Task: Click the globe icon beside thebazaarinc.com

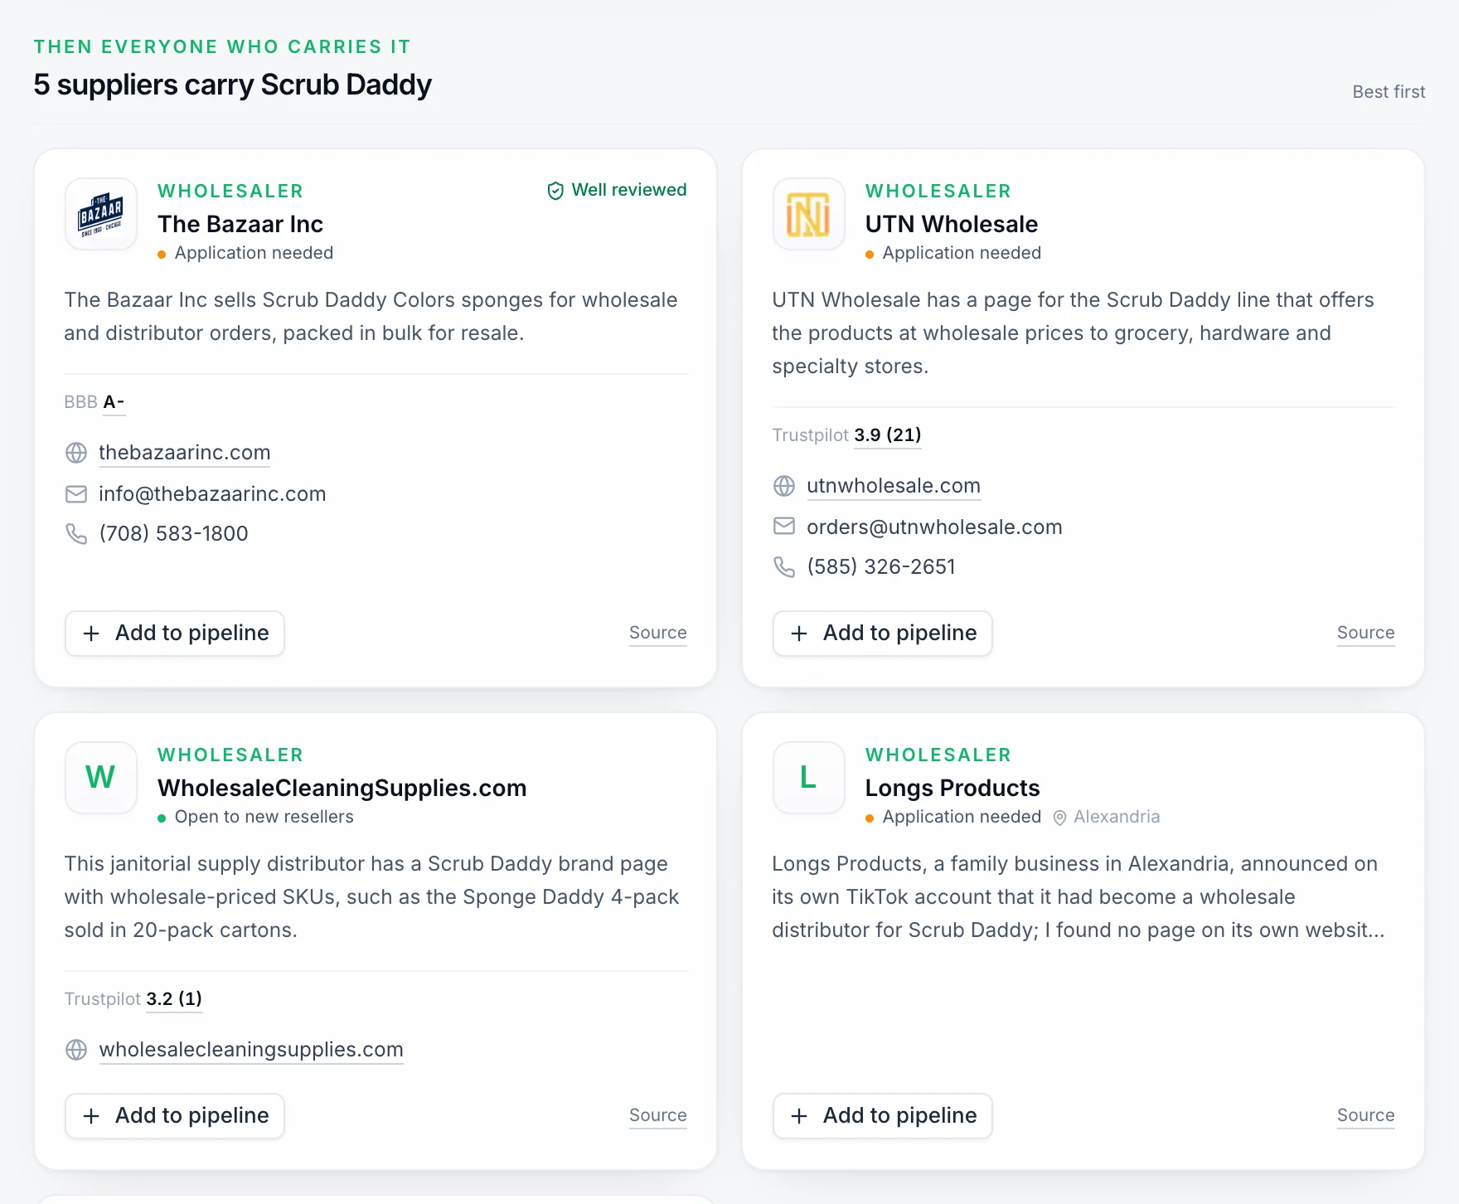Action: [76, 453]
